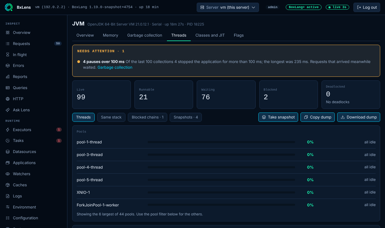This screenshot has width=385, height=228.
Task: Click the BoxLang+ active badge
Action: pyautogui.click(x=303, y=7)
